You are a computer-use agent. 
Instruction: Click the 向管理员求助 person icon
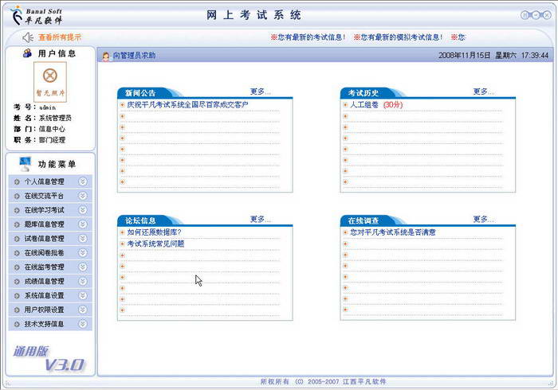click(105, 56)
